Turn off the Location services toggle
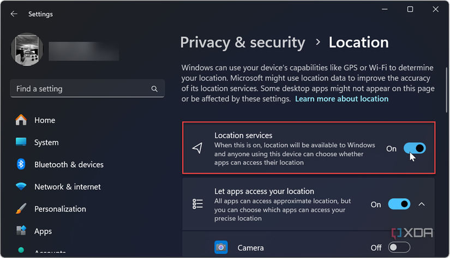Image resolution: width=450 pixels, height=258 pixels. click(x=414, y=148)
